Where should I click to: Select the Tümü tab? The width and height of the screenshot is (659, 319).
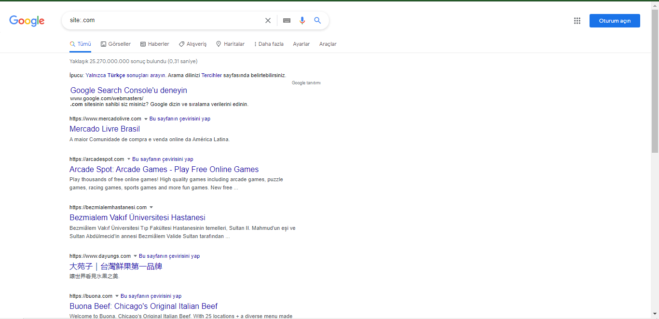[x=81, y=44]
